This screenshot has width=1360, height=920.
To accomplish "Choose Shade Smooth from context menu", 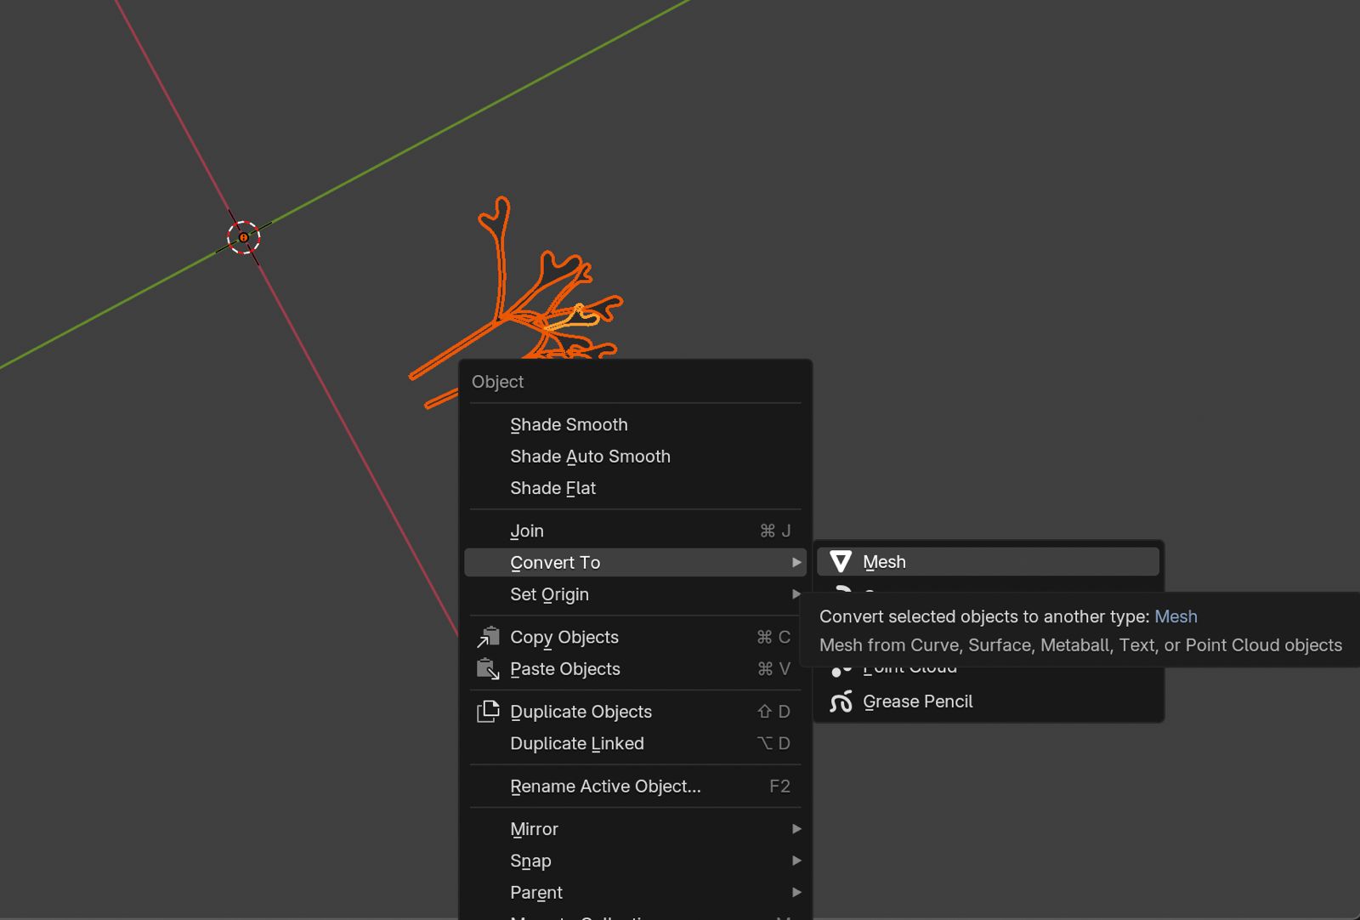I will 569,424.
